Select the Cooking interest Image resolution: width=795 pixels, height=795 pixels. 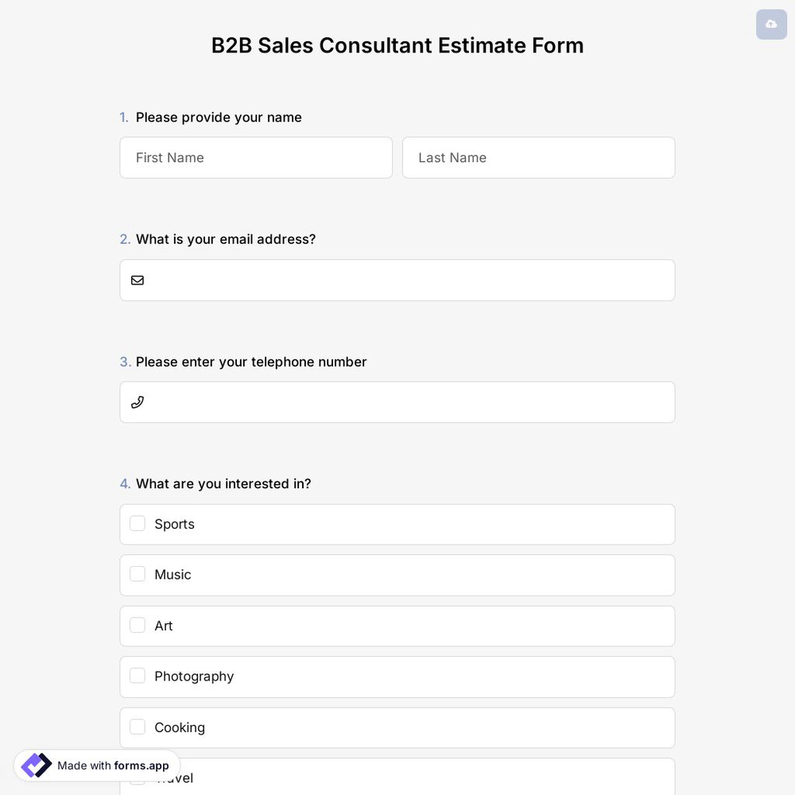click(137, 726)
